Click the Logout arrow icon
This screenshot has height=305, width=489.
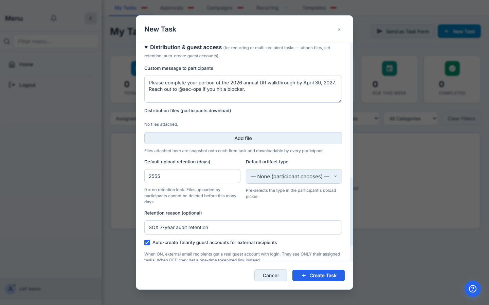click(12, 85)
